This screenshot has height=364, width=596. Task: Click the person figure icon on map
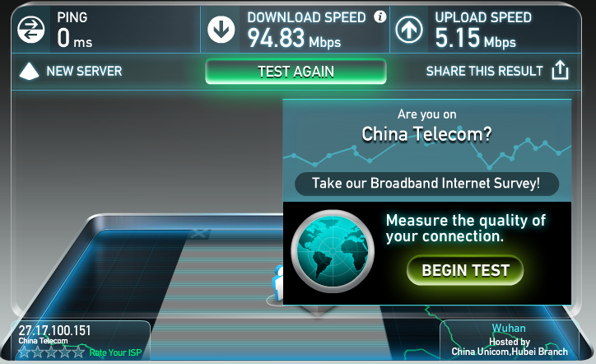(x=278, y=284)
